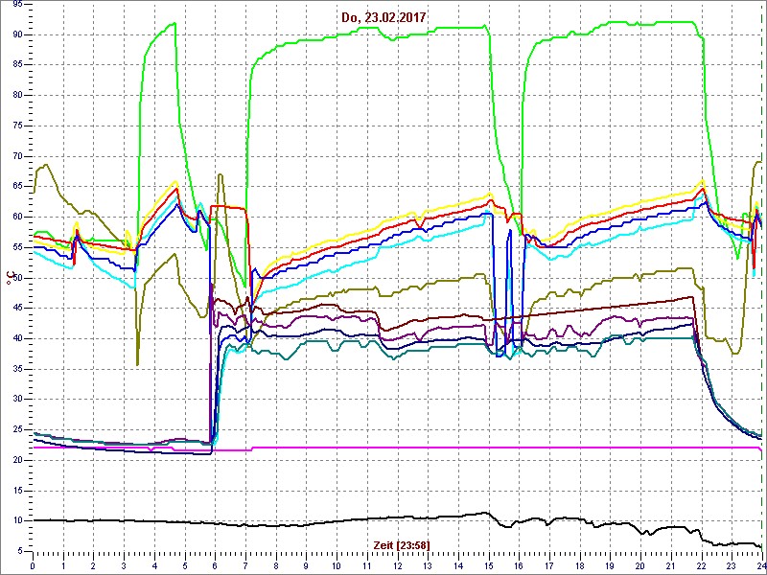
Task: Click hour 8 on the time axis
Action: 276,566
